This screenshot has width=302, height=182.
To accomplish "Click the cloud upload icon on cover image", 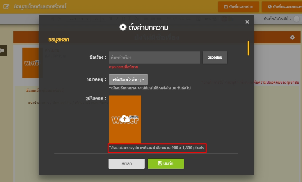I will (125, 118).
